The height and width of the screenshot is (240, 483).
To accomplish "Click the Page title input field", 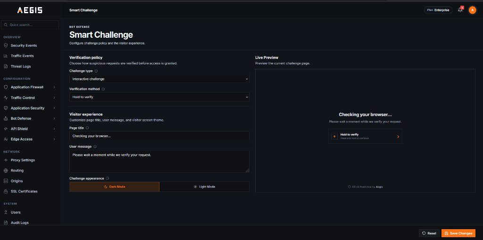I will 159,136.
